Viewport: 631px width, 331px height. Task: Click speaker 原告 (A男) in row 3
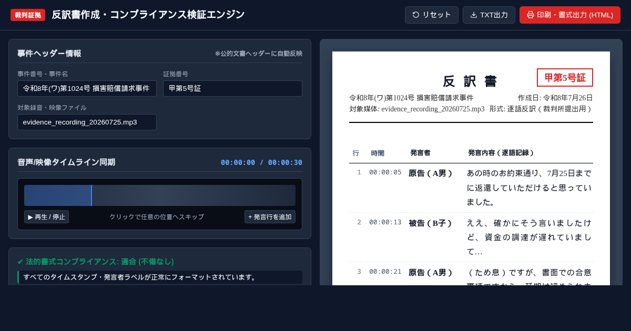click(x=430, y=273)
